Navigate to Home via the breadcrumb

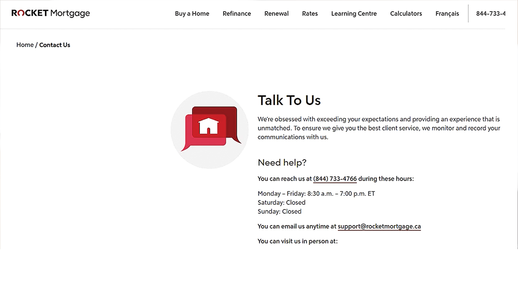coord(25,45)
